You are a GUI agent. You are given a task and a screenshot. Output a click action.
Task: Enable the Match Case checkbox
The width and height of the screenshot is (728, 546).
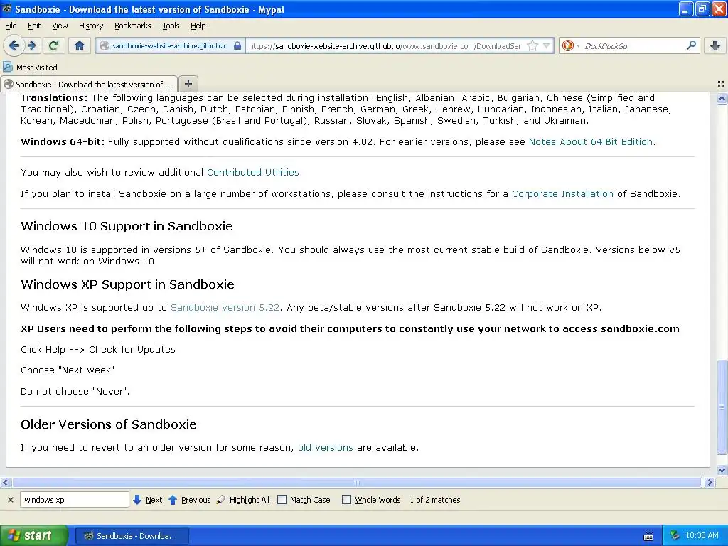coord(282,500)
